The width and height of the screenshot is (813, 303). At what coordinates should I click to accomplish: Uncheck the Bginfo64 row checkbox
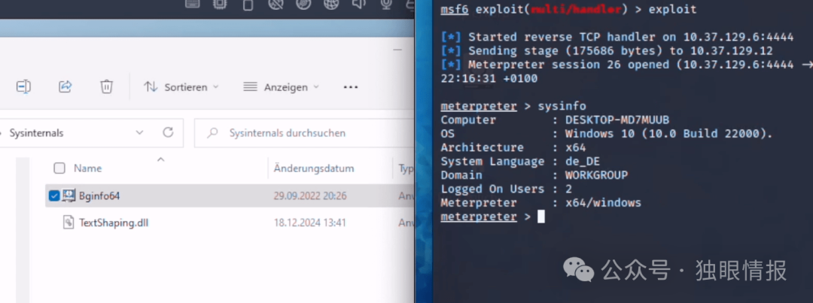54,195
